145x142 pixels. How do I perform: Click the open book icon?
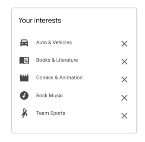24,60
